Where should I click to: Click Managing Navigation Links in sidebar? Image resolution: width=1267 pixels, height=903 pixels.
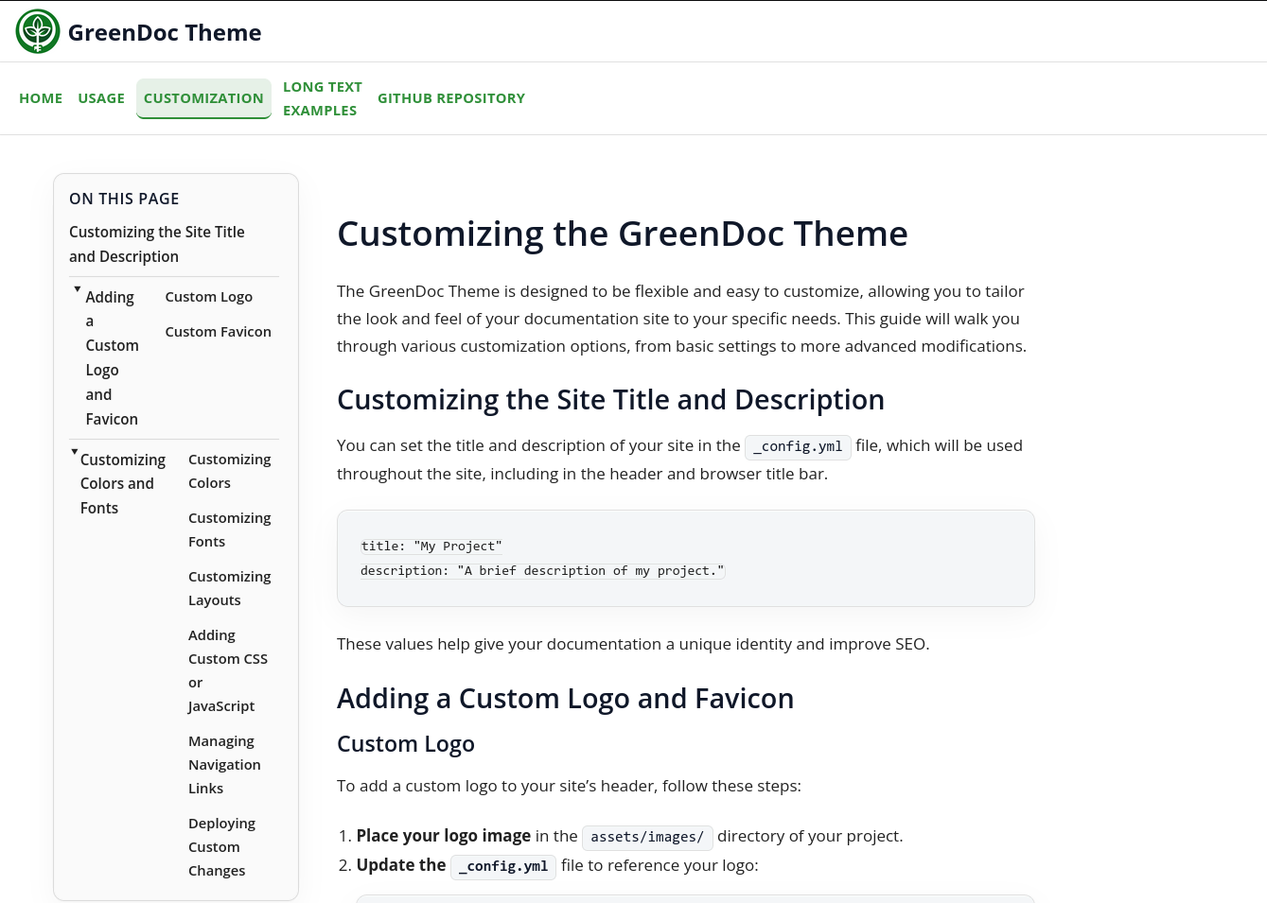(224, 764)
